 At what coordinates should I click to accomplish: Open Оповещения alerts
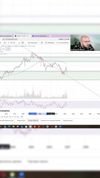[x=50, y=43]
